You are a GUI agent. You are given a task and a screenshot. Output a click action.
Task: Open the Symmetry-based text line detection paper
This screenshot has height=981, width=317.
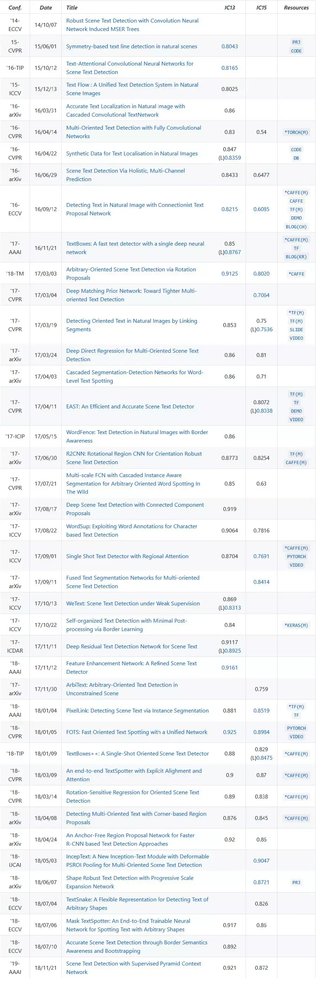click(131, 47)
